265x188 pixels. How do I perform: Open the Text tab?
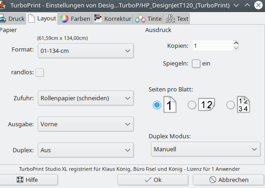pos(177,19)
